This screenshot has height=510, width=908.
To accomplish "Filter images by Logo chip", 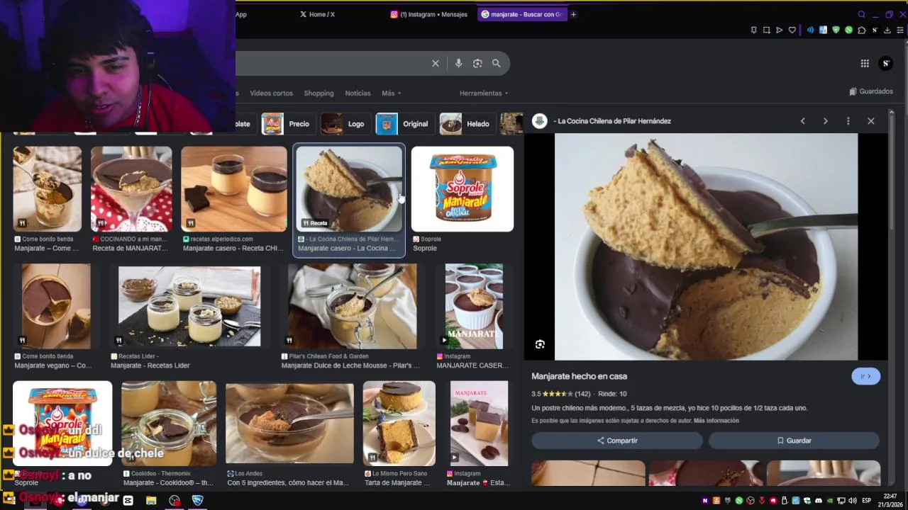I will (344, 124).
